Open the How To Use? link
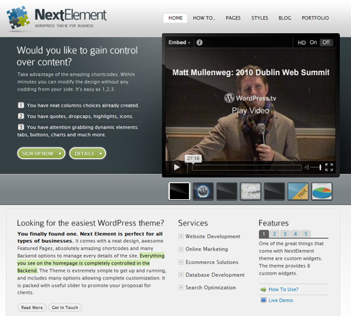The height and width of the screenshot is (316, 351). tap(284, 289)
